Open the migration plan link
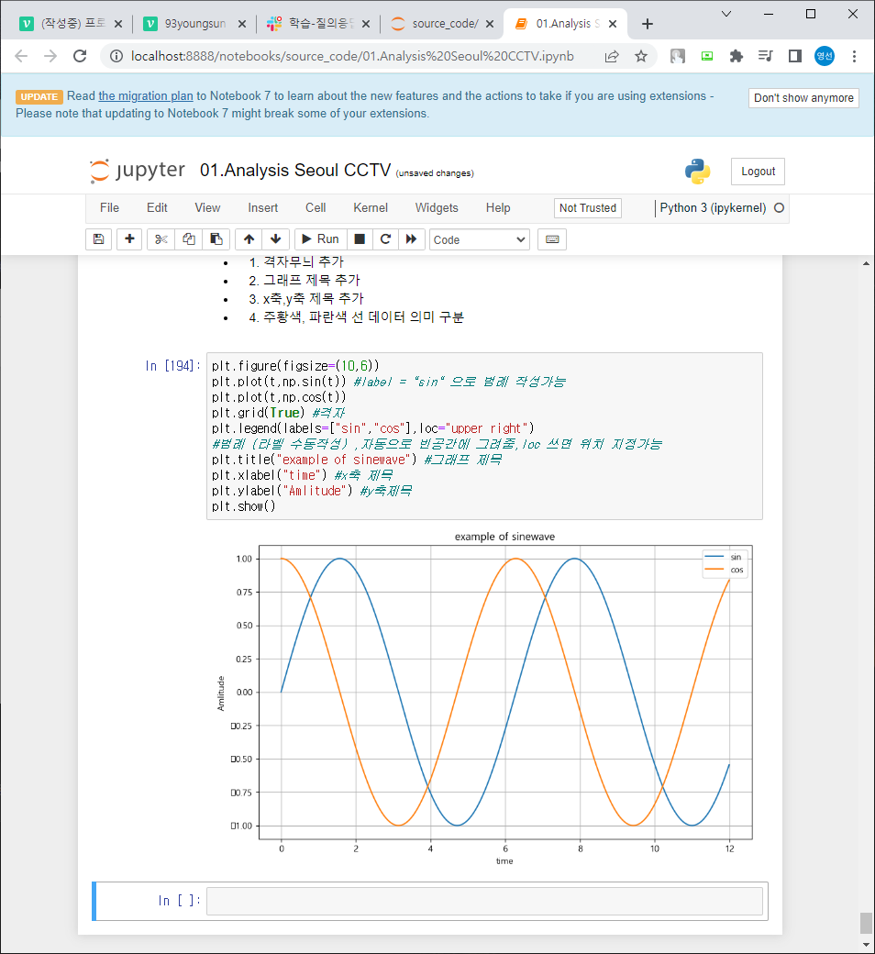Screen dimensions: 875x954 point(146,96)
